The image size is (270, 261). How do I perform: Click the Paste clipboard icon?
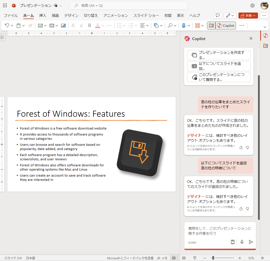19,26
